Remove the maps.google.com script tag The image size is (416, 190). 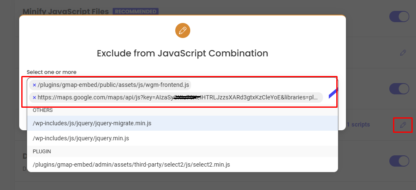coord(34,98)
